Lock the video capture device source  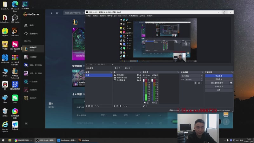[140, 78]
